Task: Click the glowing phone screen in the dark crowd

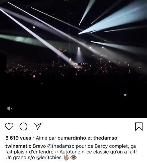Action: pos(125,95)
